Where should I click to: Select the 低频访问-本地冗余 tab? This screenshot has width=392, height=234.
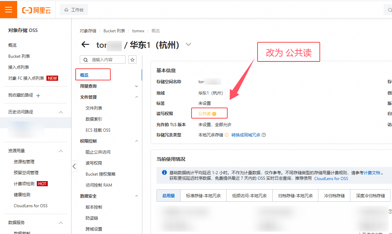[x=249, y=196]
